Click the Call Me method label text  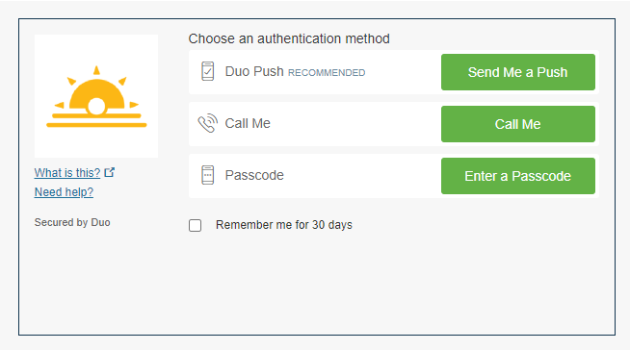coord(248,123)
